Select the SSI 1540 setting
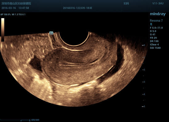Image resolution: width=169 pixels, height=122 pixels. (155, 48)
